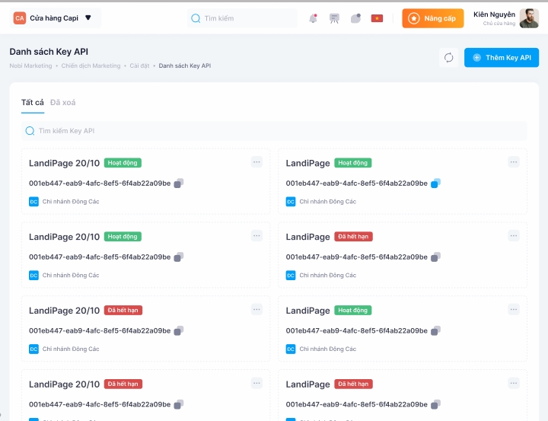Click the Thêm Key API button
The width and height of the screenshot is (548, 421).
coord(502,58)
